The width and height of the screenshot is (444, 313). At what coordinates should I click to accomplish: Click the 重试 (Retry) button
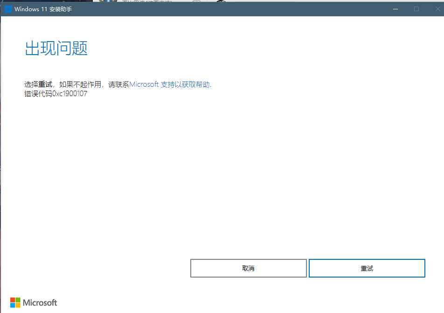367,268
